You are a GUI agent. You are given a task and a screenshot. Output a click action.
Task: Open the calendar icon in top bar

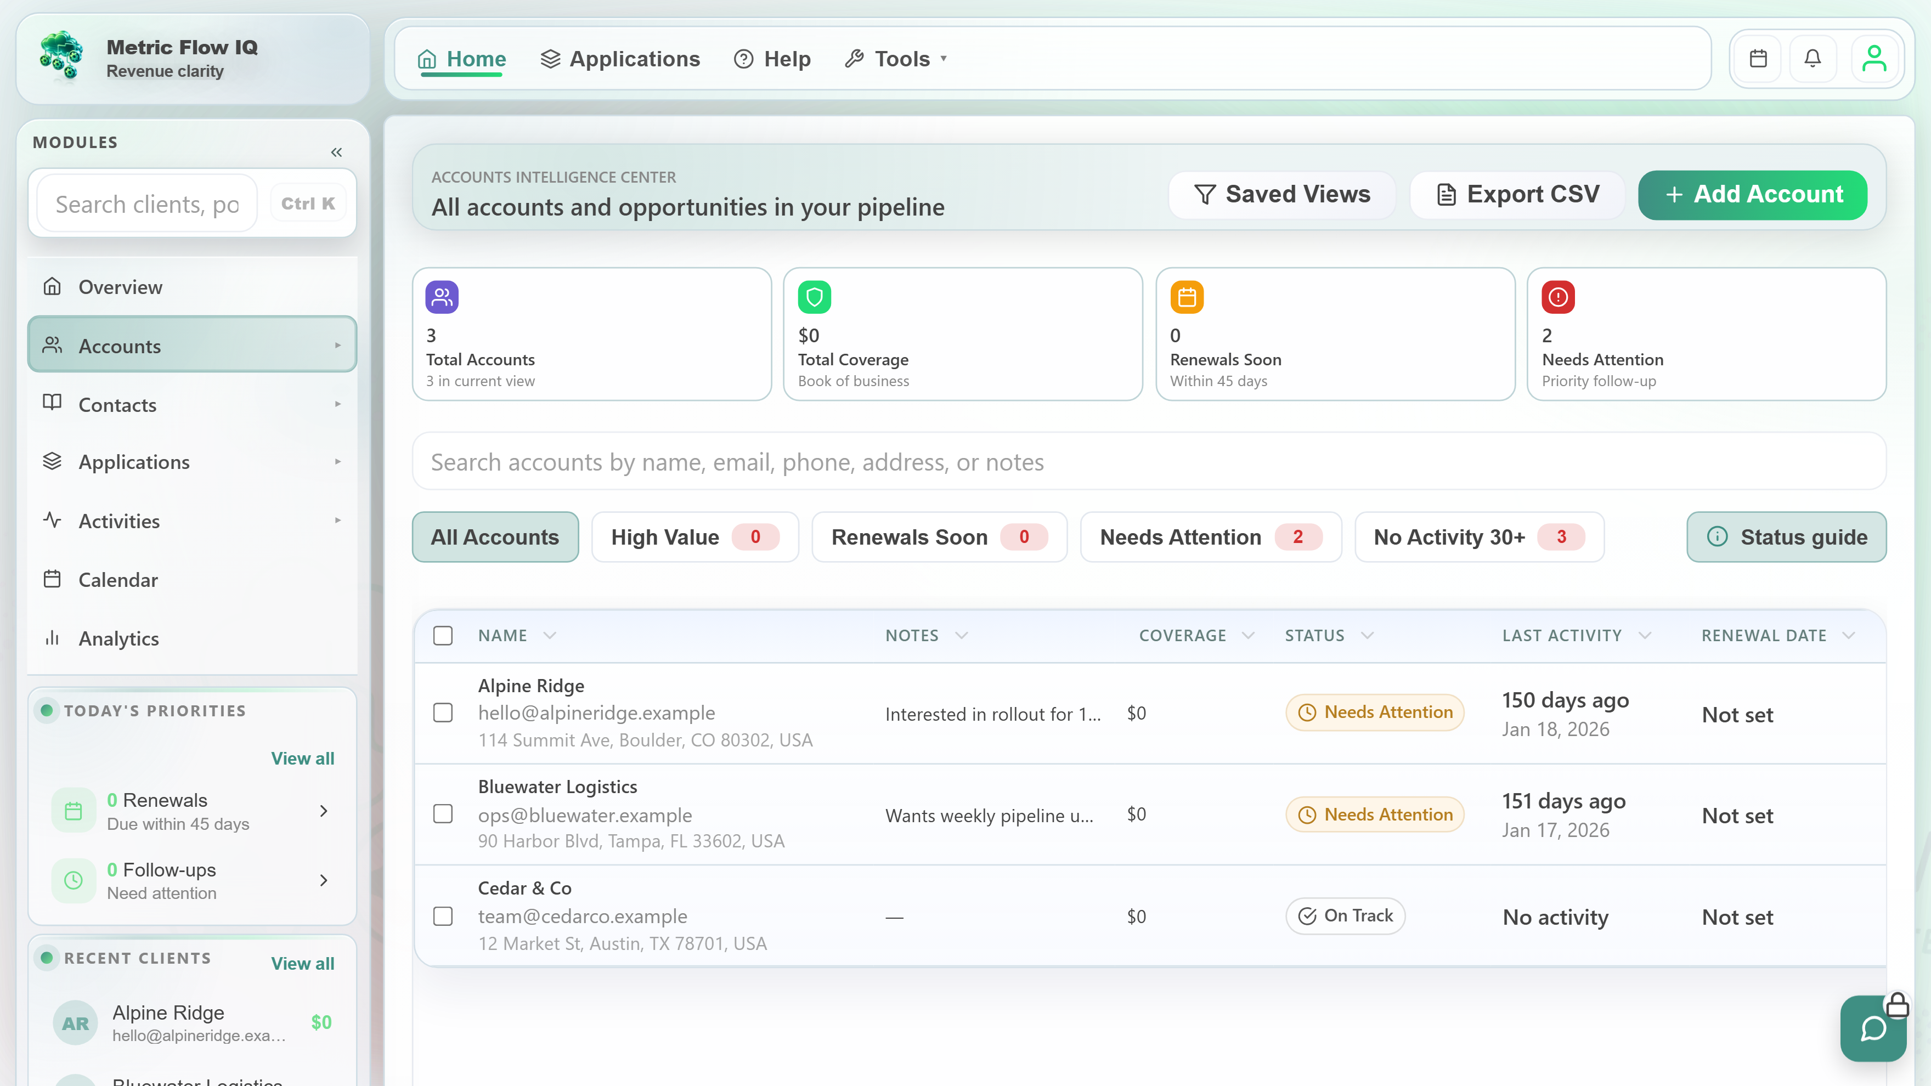pos(1758,59)
